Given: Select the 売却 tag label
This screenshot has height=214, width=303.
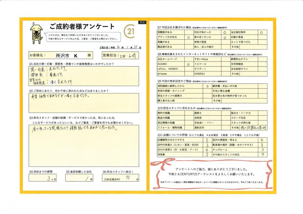Looking at the screenshot, I should pyautogui.click(x=142, y=22).
